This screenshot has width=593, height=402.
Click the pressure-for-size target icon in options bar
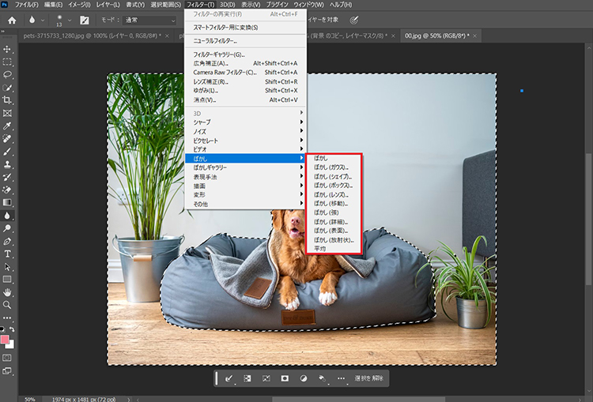click(x=353, y=20)
